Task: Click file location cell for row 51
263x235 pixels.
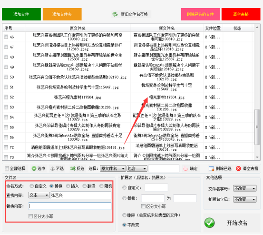Action: (x=213, y=87)
